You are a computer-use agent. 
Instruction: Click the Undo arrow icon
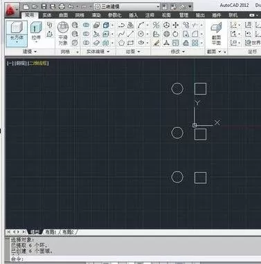coord(71,7)
